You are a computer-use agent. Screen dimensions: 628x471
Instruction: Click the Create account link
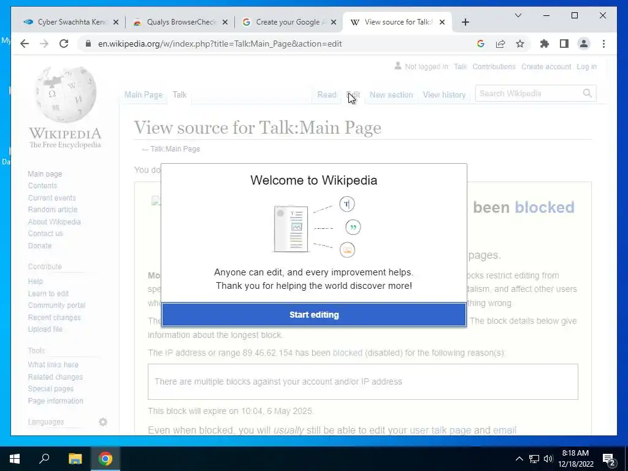coord(546,66)
